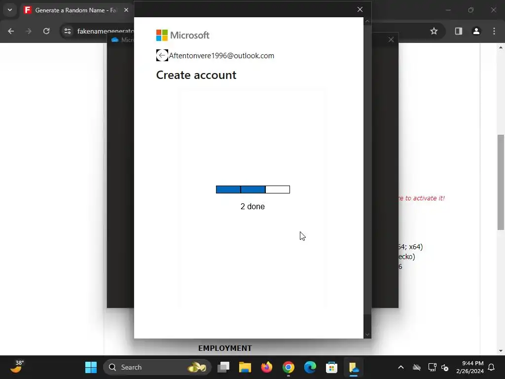Screen dimensions: 505x379
Task: Open File Explorer from the taskbar
Action: pyautogui.click(x=245, y=367)
